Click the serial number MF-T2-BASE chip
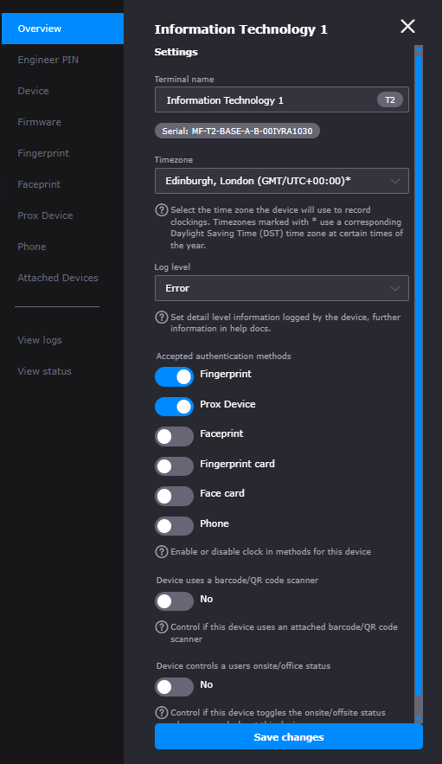 click(x=237, y=131)
